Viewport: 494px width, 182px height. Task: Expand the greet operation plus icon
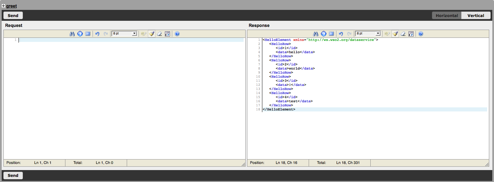click(x=3, y=6)
